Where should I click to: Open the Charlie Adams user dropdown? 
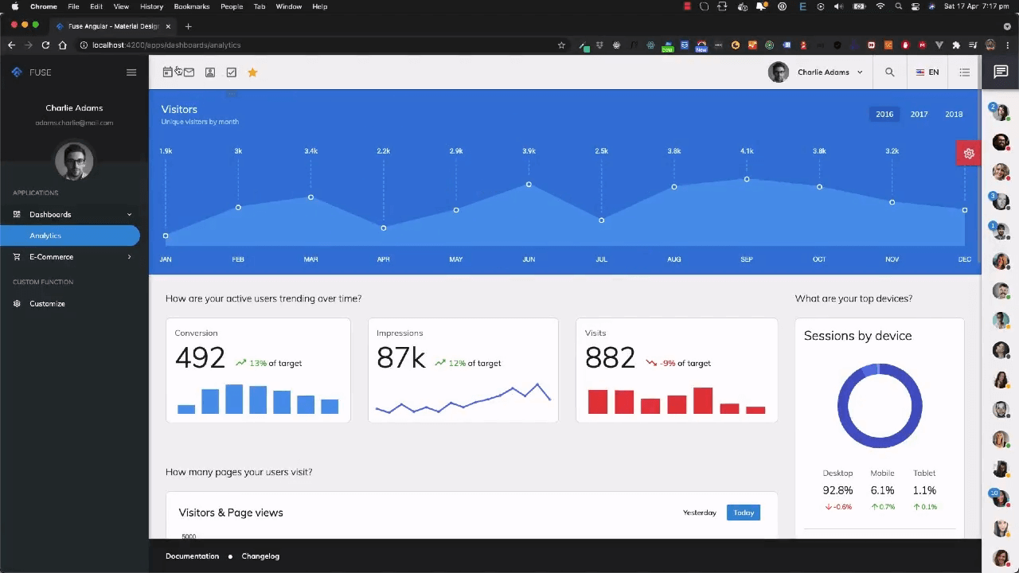coord(816,72)
